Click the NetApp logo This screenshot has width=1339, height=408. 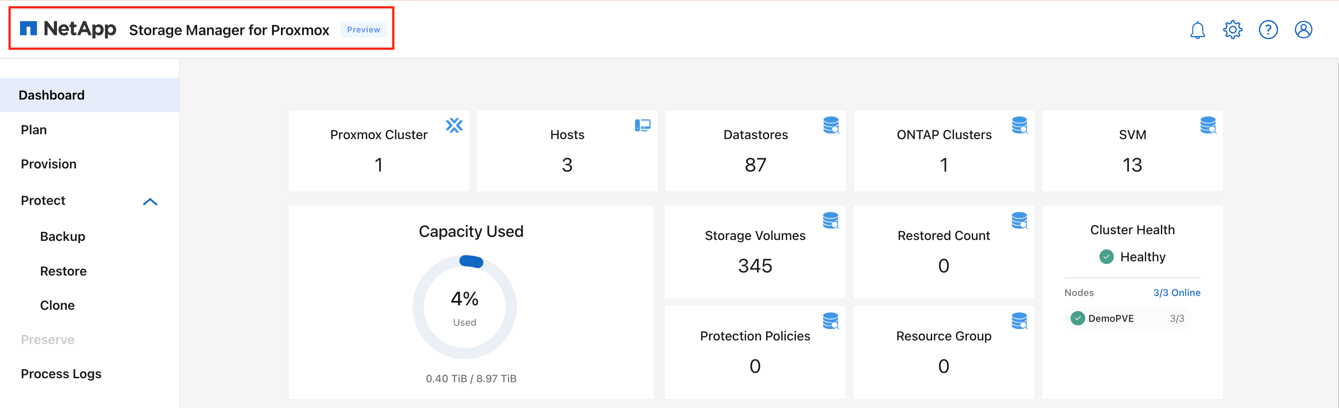(x=68, y=28)
